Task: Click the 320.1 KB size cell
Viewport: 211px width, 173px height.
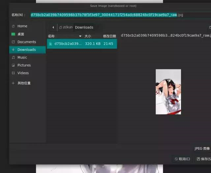Action: [x=93, y=44]
